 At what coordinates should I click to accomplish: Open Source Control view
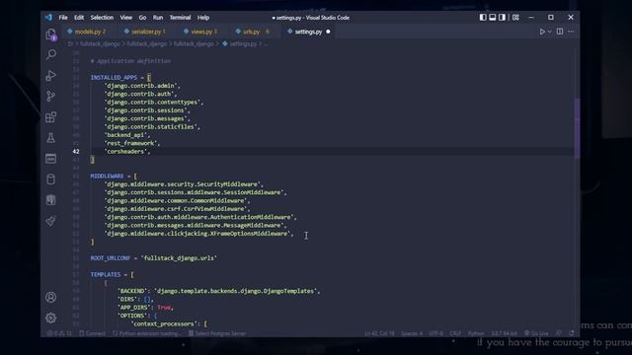50,96
